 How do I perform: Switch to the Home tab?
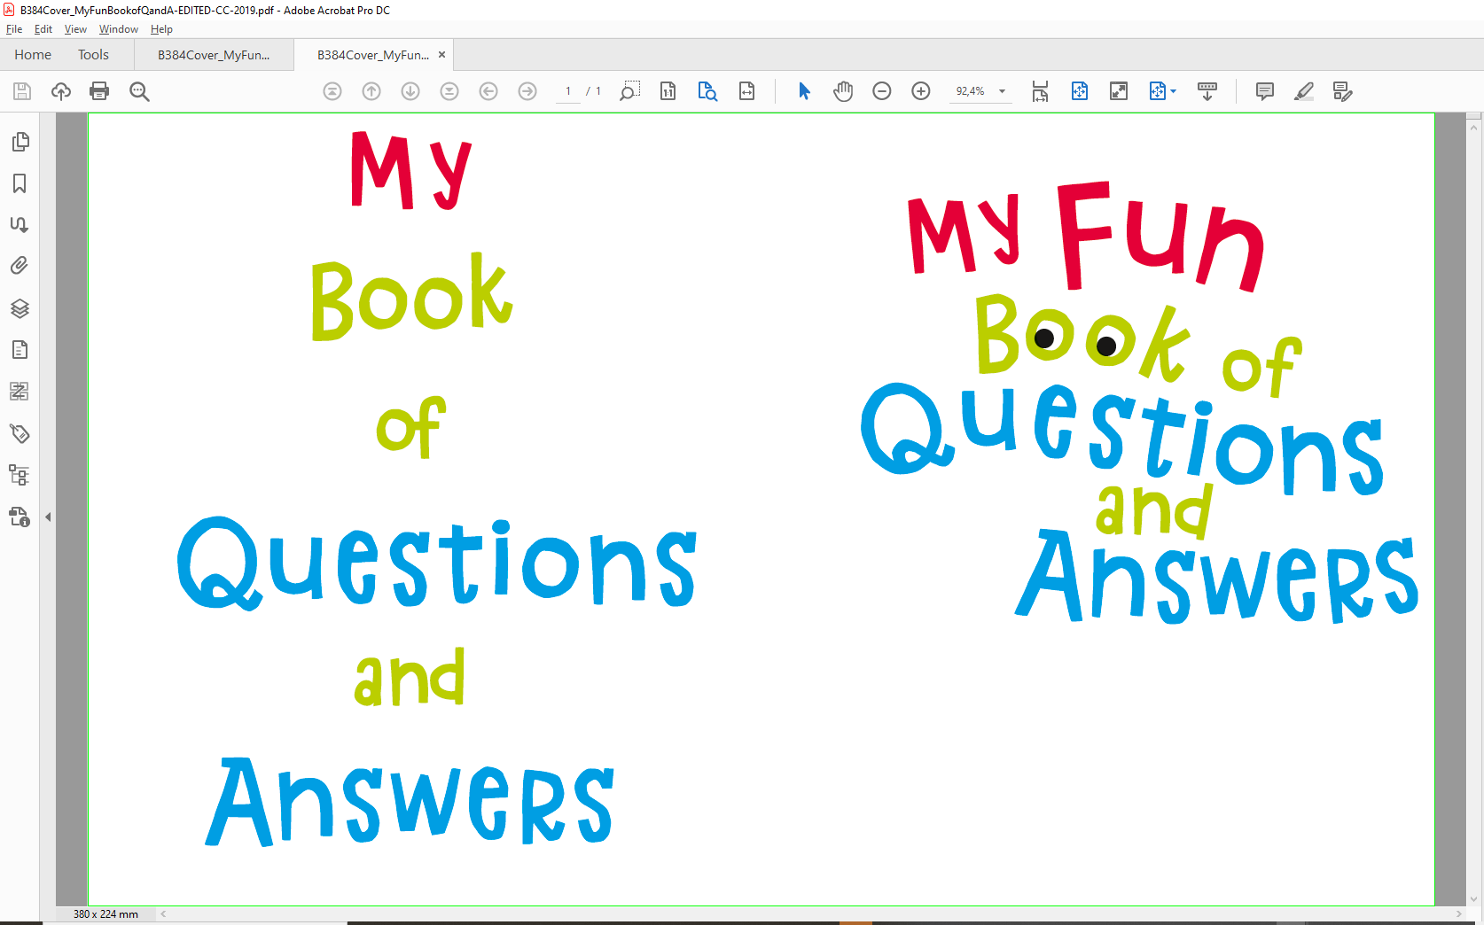[33, 55]
